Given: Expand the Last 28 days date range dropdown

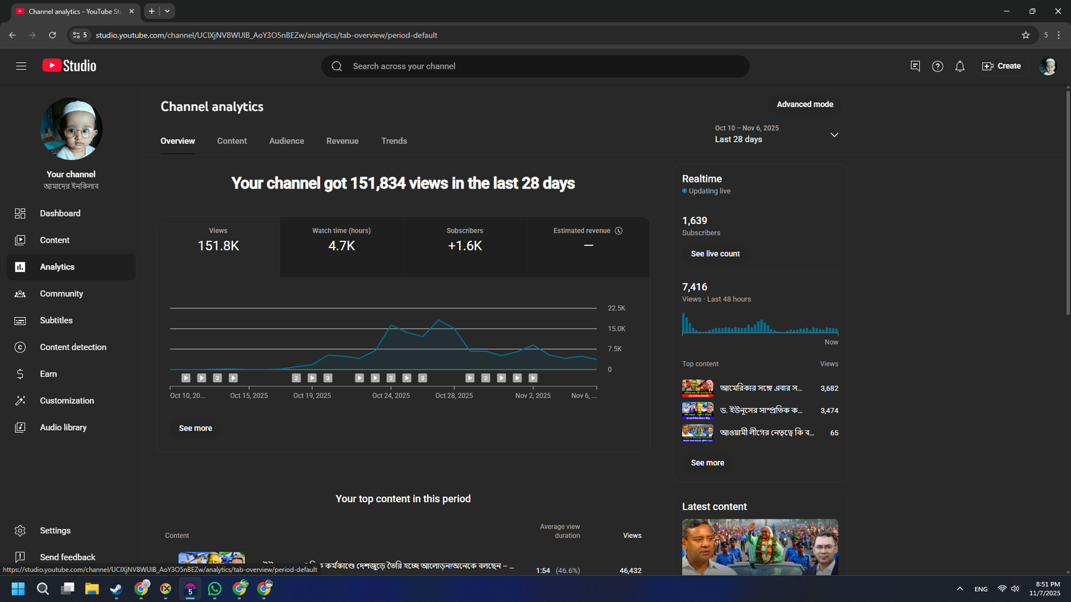Looking at the screenshot, I should (776, 134).
